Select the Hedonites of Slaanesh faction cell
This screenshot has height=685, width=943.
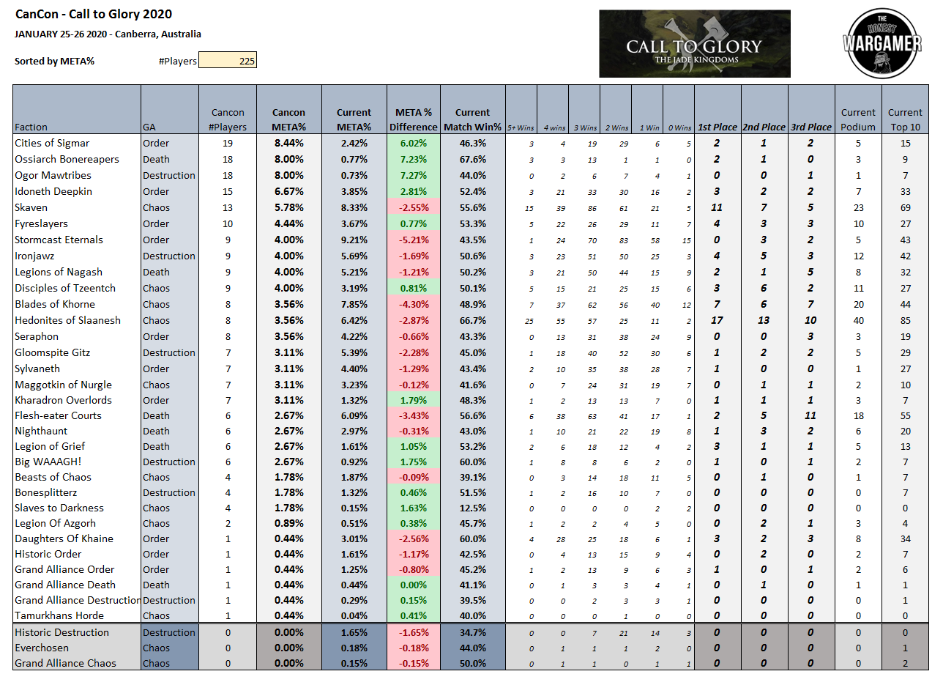click(x=67, y=320)
